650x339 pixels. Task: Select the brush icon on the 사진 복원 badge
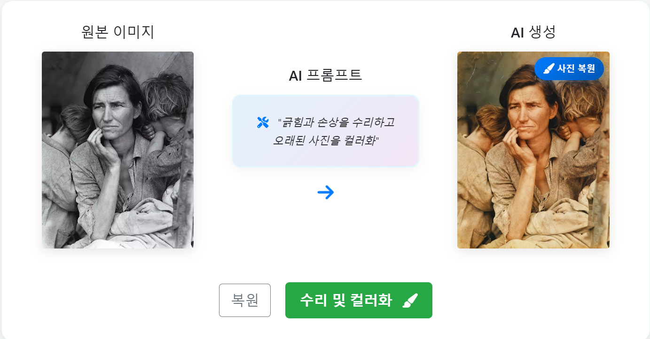(x=548, y=68)
